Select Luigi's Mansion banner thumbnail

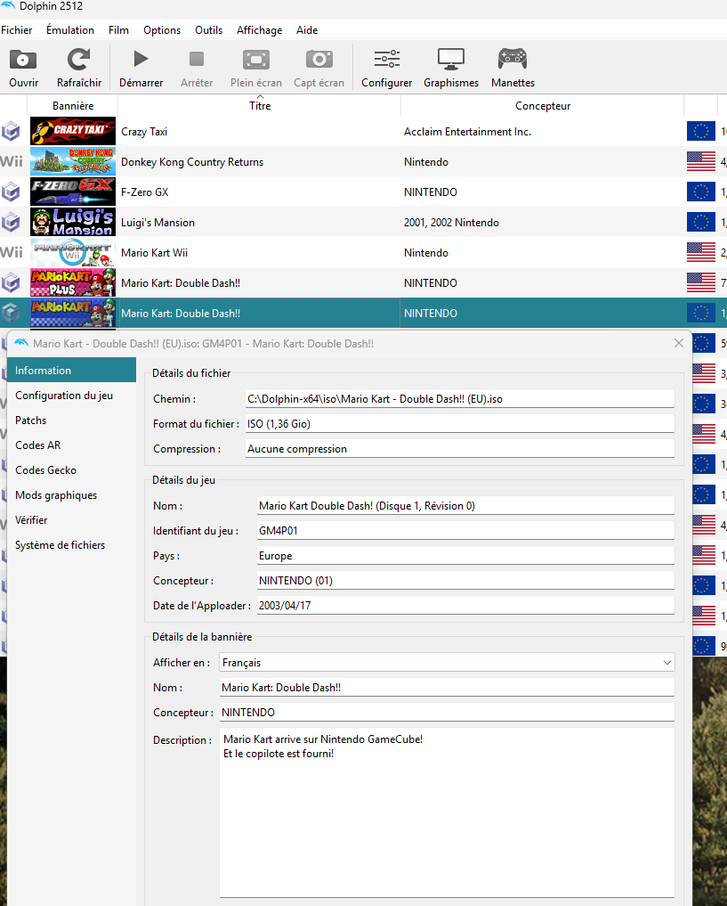coord(73,223)
